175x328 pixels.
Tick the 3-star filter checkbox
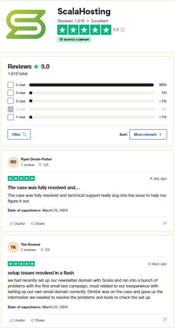pos(11,101)
